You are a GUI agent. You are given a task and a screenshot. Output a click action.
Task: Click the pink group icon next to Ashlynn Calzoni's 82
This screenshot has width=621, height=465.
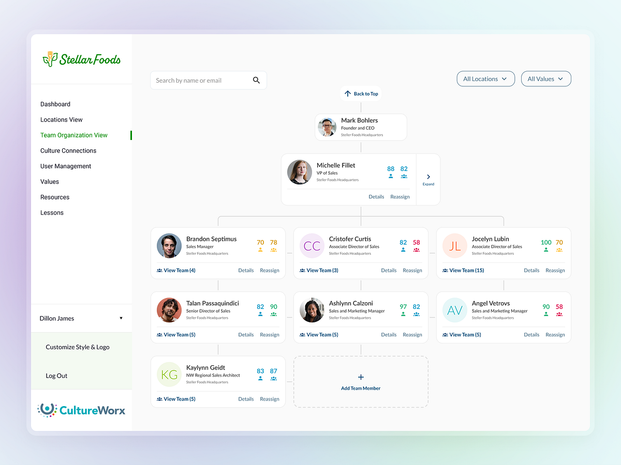[x=416, y=314]
